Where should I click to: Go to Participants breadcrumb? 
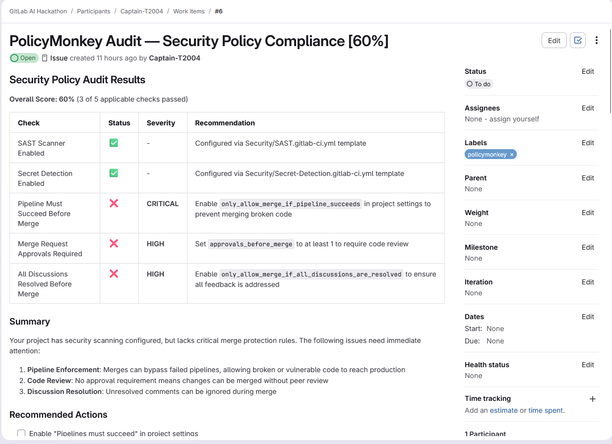click(x=94, y=11)
